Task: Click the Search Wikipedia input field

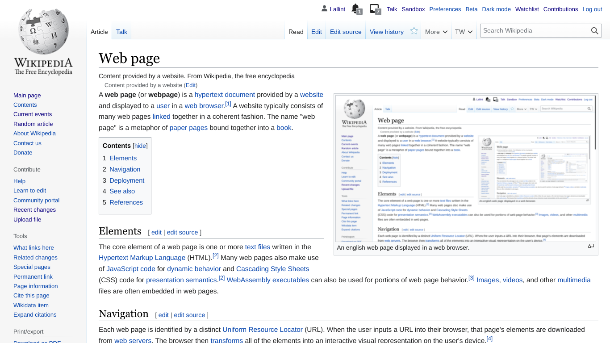Action: point(535,31)
